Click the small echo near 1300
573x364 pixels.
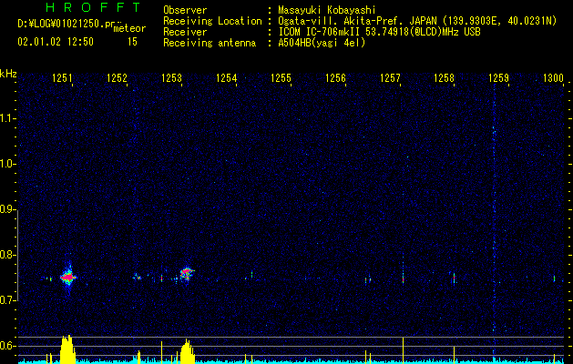(x=554, y=278)
